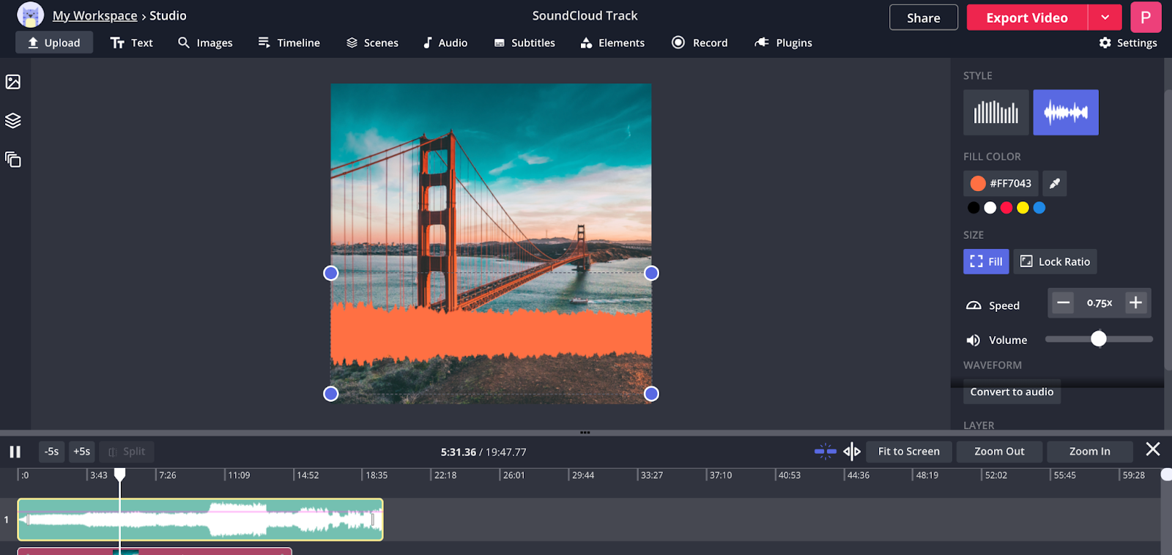Open the Elements menu

tap(612, 43)
